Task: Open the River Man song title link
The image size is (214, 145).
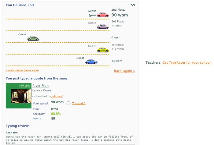Action: tap(40, 86)
